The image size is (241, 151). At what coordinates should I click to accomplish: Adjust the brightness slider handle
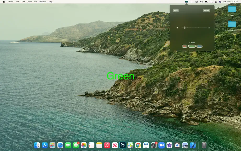pos(185,28)
